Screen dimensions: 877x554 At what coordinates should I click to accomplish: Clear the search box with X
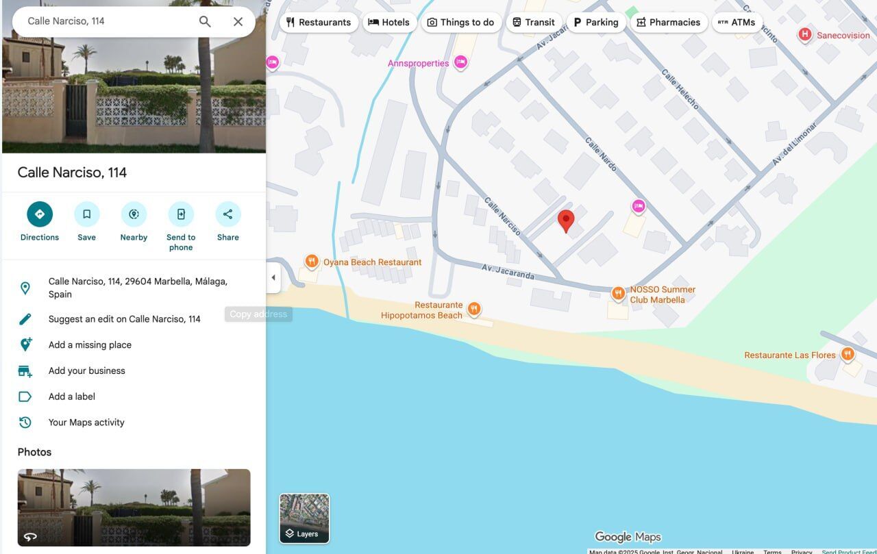[x=238, y=21]
